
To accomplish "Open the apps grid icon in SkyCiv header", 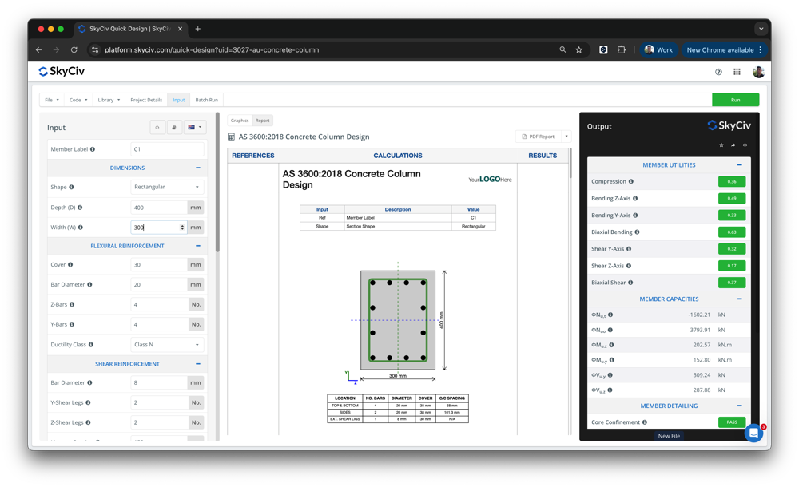I will click(737, 72).
